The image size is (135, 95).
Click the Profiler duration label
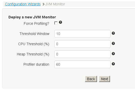[x=36, y=64]
